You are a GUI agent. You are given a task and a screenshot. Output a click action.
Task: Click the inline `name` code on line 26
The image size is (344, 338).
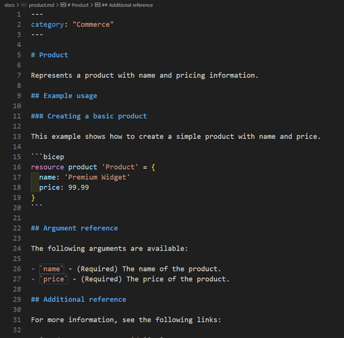tap(52, 269)
